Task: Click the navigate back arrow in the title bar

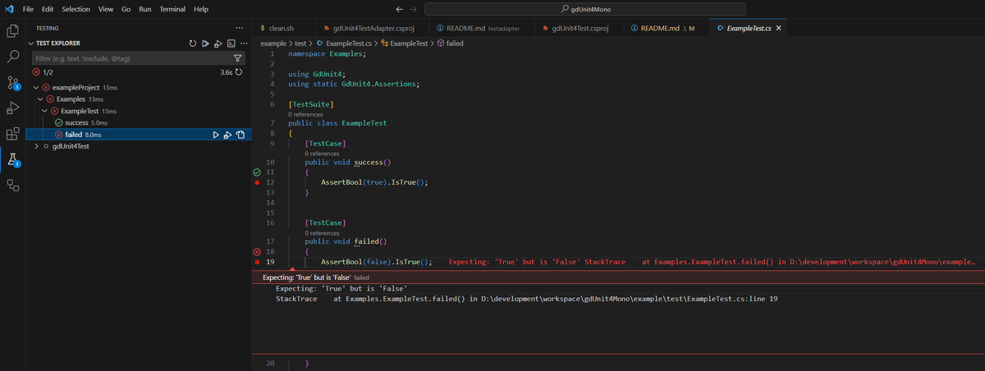Action: (x=399, y=8)
